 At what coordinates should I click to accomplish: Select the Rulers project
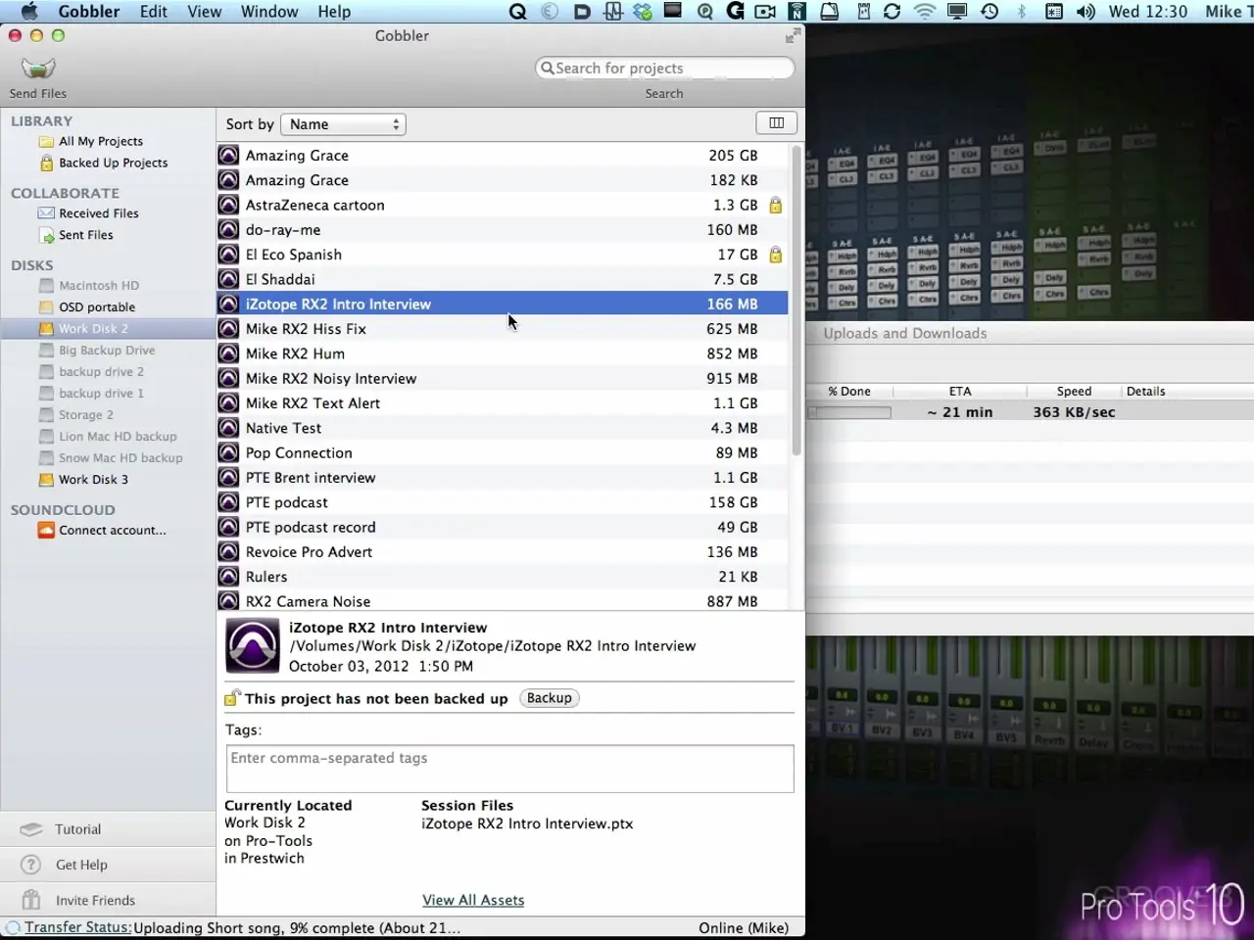pos(502,577)
